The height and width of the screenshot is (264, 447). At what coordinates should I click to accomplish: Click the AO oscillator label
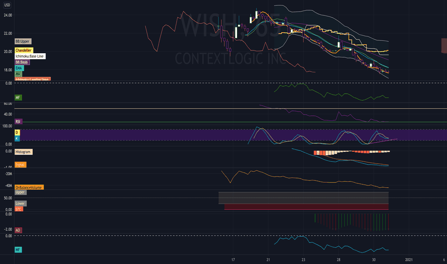click(18, 230)
